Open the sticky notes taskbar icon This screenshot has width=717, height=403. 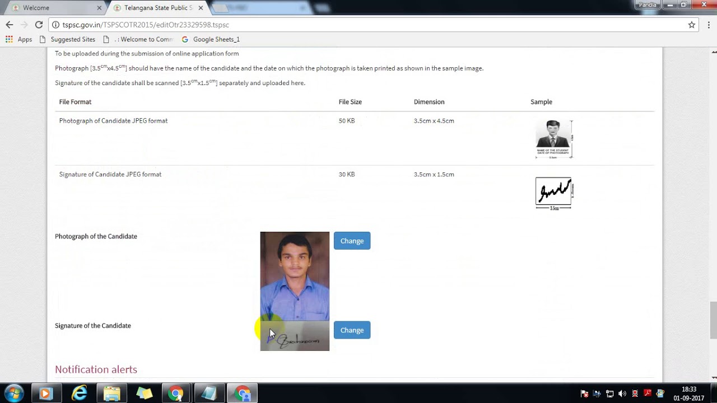(x=144, y=393)
